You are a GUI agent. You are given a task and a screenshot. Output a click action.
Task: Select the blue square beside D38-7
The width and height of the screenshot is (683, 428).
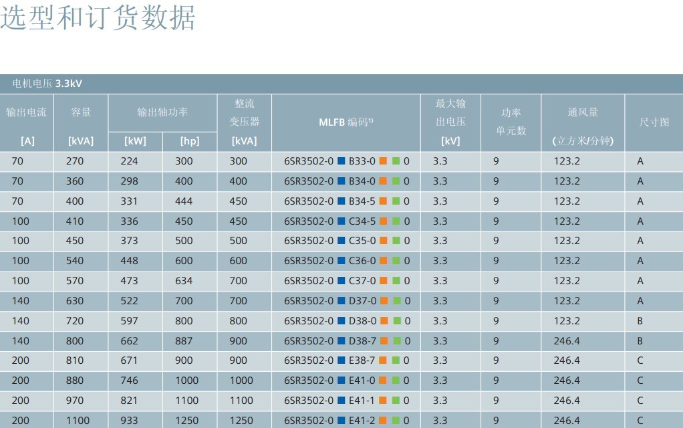pos(341,341)
